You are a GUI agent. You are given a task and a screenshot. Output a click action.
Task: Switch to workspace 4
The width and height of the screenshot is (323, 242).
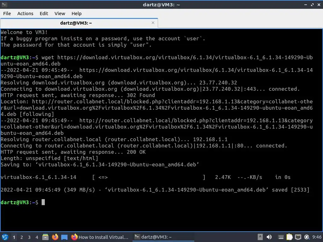coord(37,237)
